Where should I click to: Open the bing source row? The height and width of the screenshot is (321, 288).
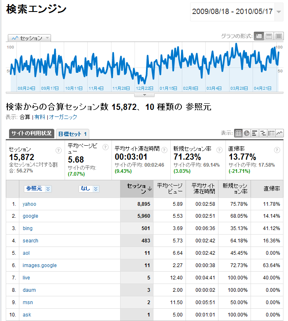pyautogui.click(x=28, y=228)
